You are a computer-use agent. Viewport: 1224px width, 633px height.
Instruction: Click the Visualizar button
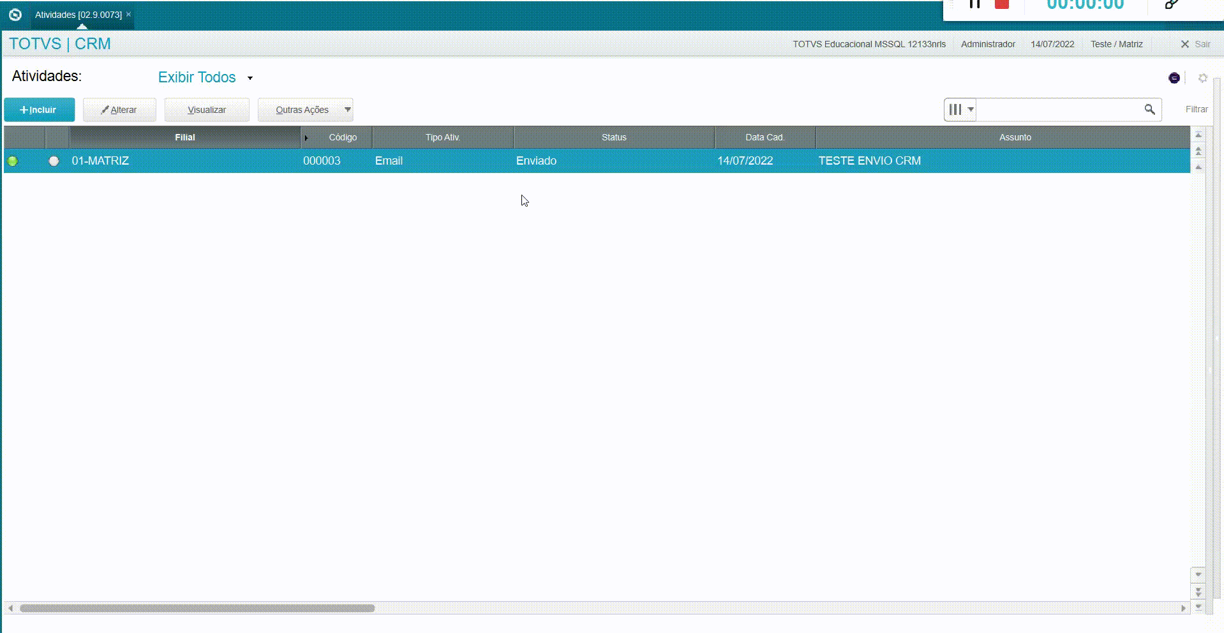[x=207, y=110]
